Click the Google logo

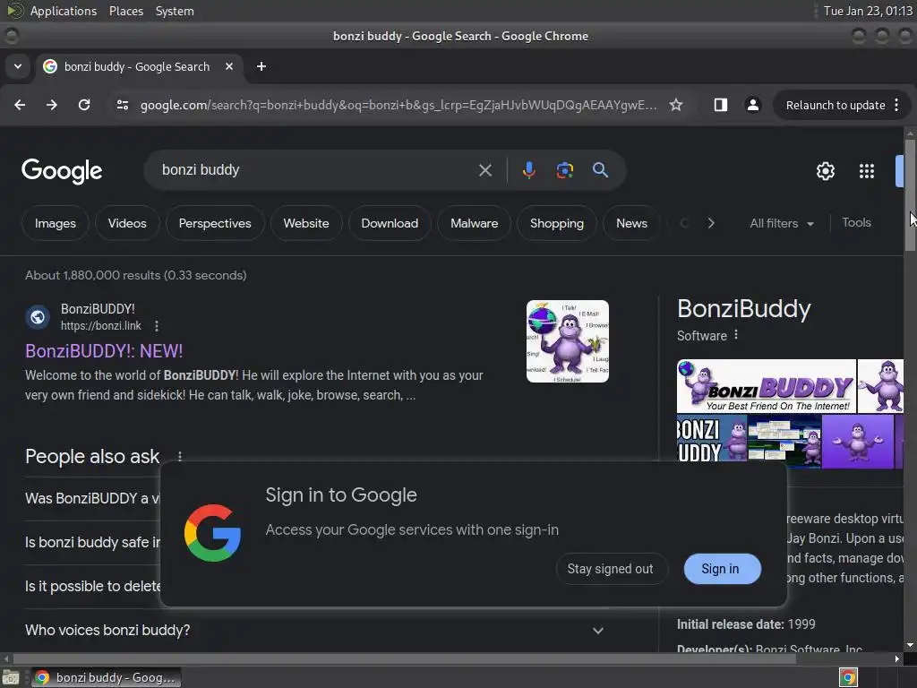(62, 171)
